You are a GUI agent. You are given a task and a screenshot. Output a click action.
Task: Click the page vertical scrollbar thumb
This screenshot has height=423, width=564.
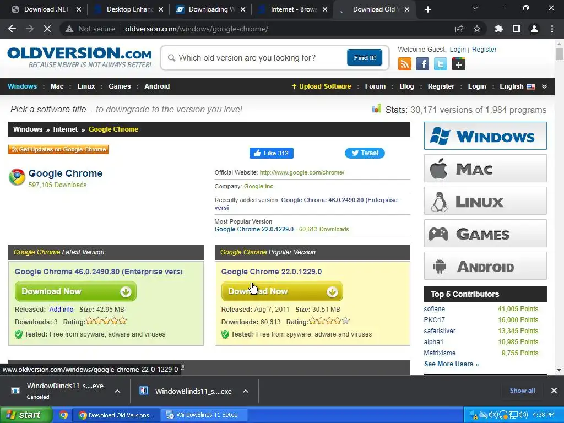click(x=559, y=55)
